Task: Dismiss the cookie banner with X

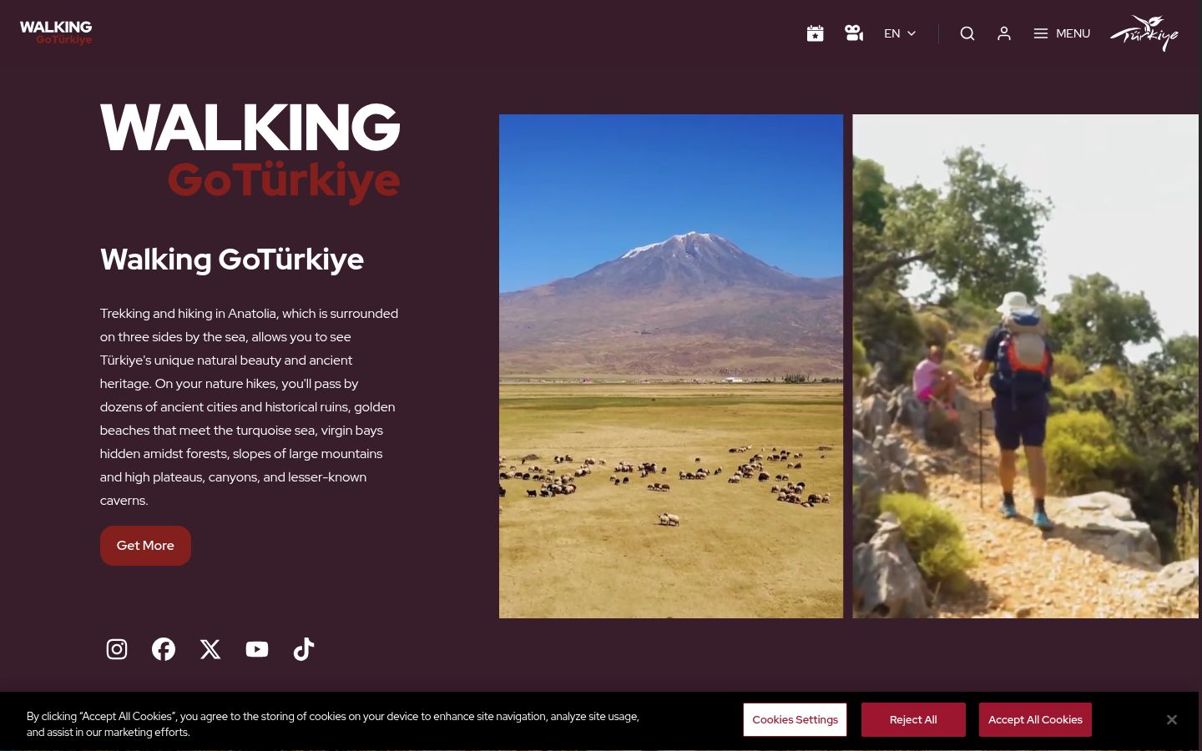Action: click(x=1172, y=719)
